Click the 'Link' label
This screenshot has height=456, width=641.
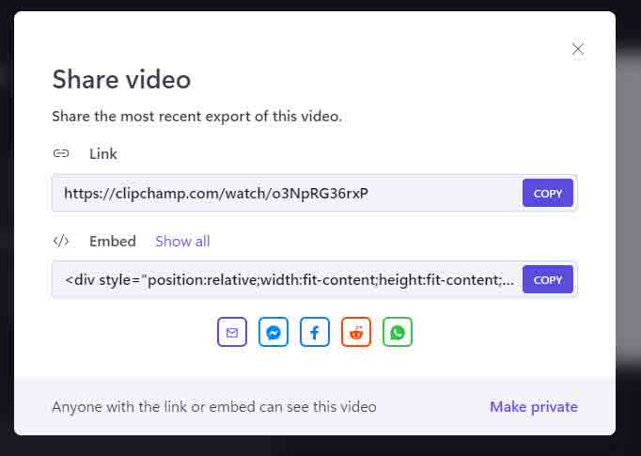tap(103, 154)
